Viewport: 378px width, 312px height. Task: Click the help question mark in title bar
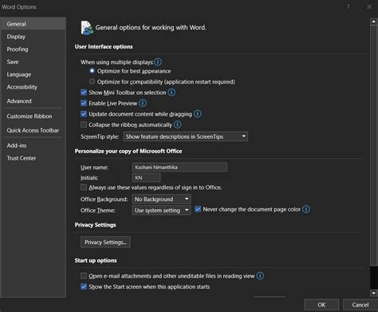(348, 6)
